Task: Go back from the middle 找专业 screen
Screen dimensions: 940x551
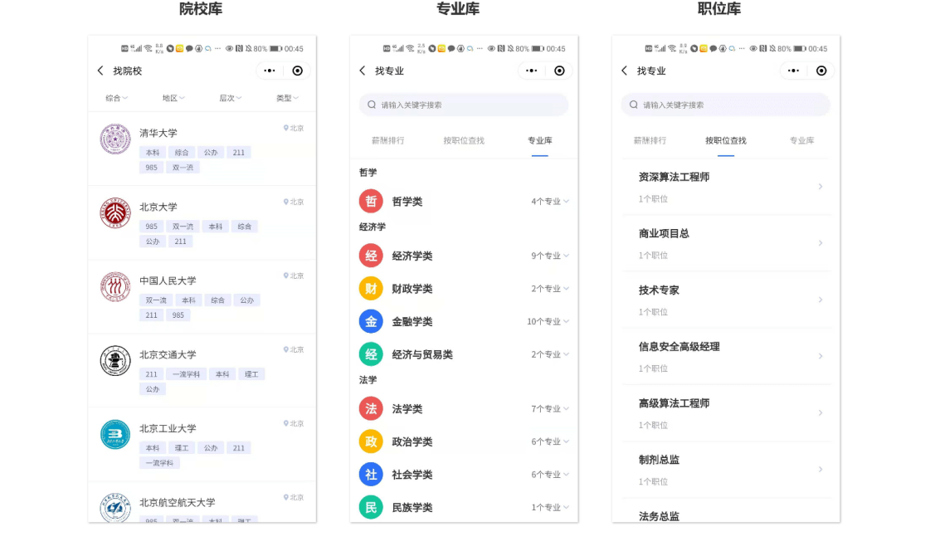Action: point(362,71)
